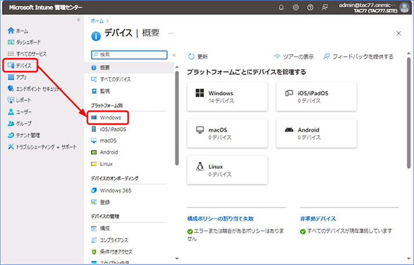Click the すべてのデバイスが現在準拠しています status text
This screenshot has height=265, width=414.
pyautogui.click(x=350, y=231)
